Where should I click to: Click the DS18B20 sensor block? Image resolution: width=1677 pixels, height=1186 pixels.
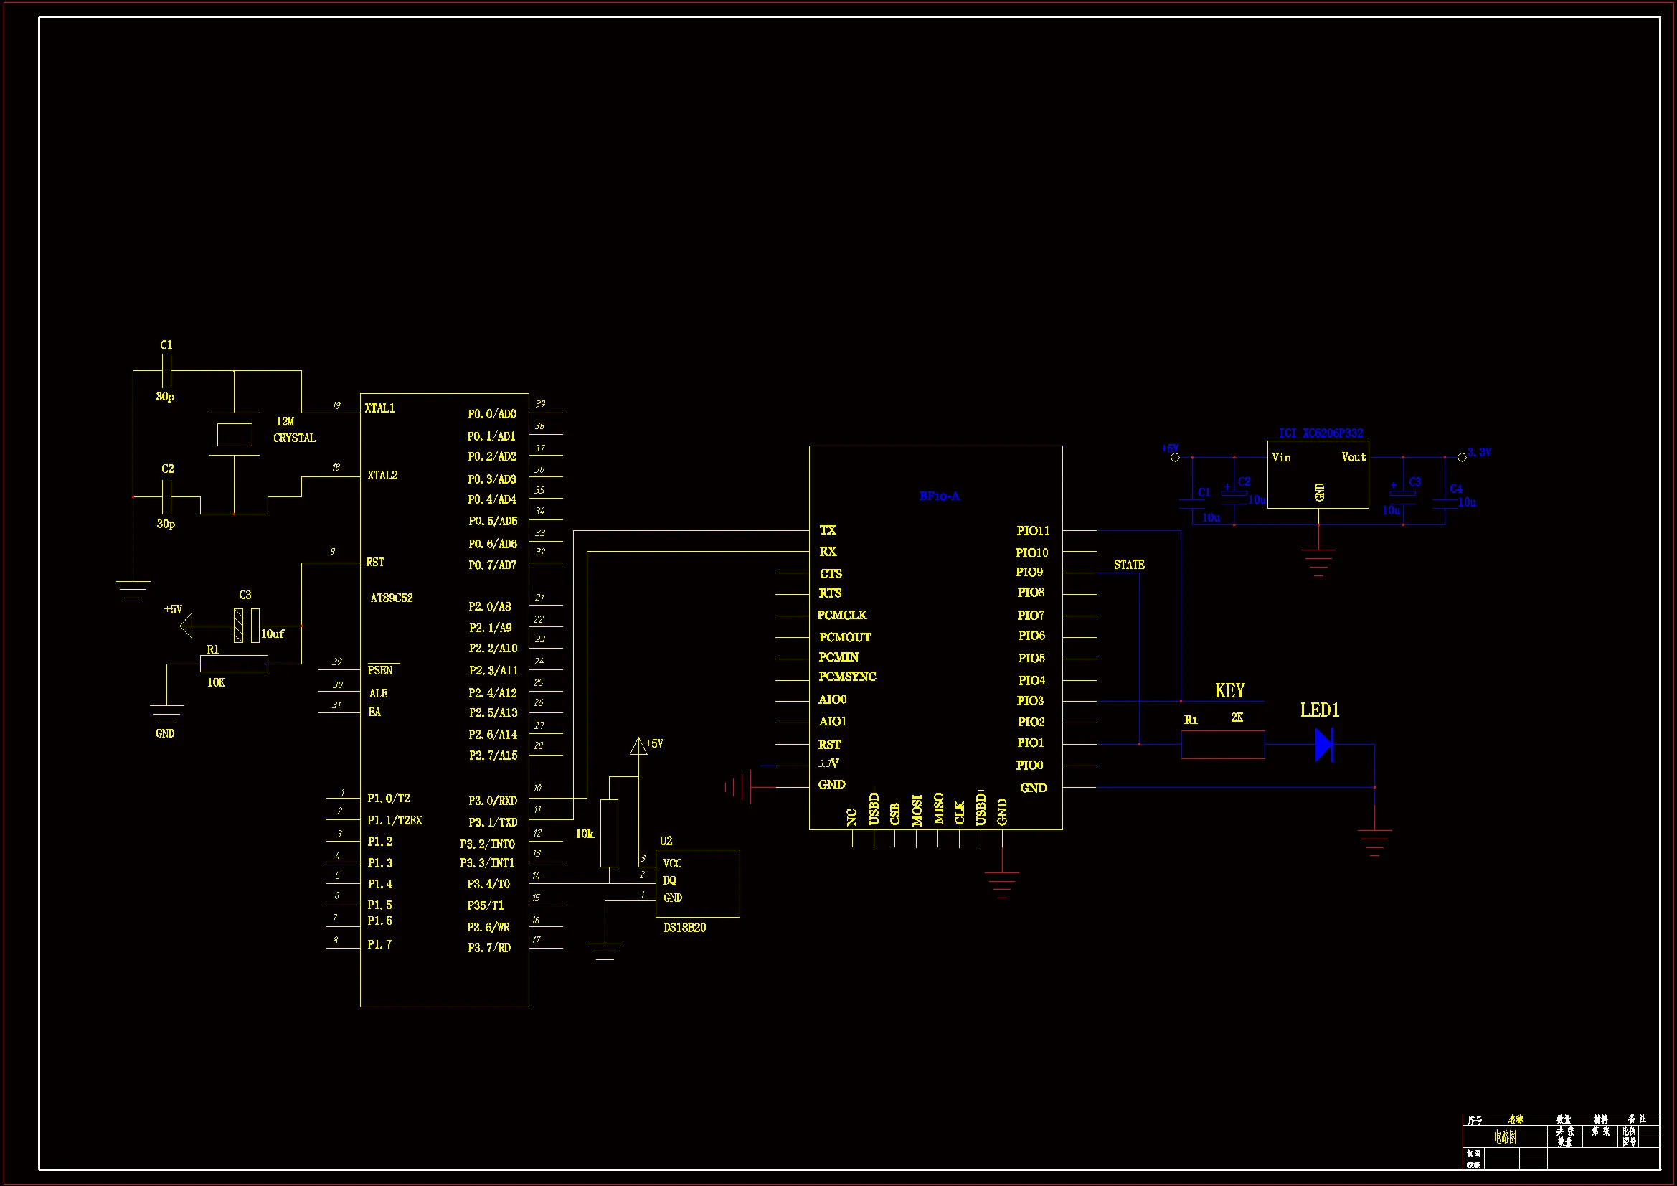(697, 883)
